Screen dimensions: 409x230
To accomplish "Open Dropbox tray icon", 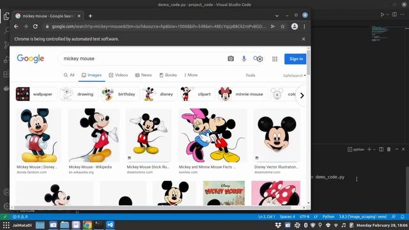I will (278, 225).
